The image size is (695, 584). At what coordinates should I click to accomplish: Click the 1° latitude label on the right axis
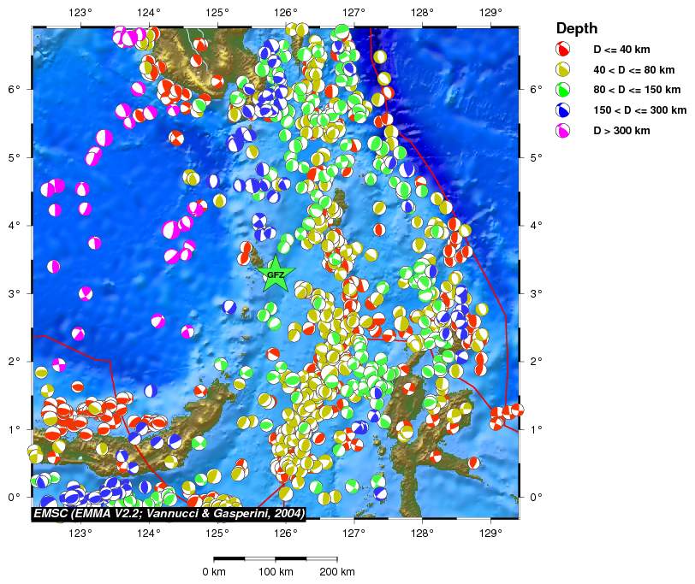pyautogui.click(x=536, y=429)
